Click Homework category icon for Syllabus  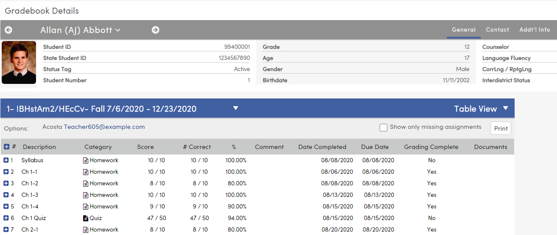click(86, 161)
